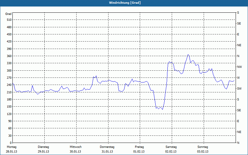The image size is (248, 155).
Task: Click the 'Mittwoch' day label
Action: click(76, 147)
